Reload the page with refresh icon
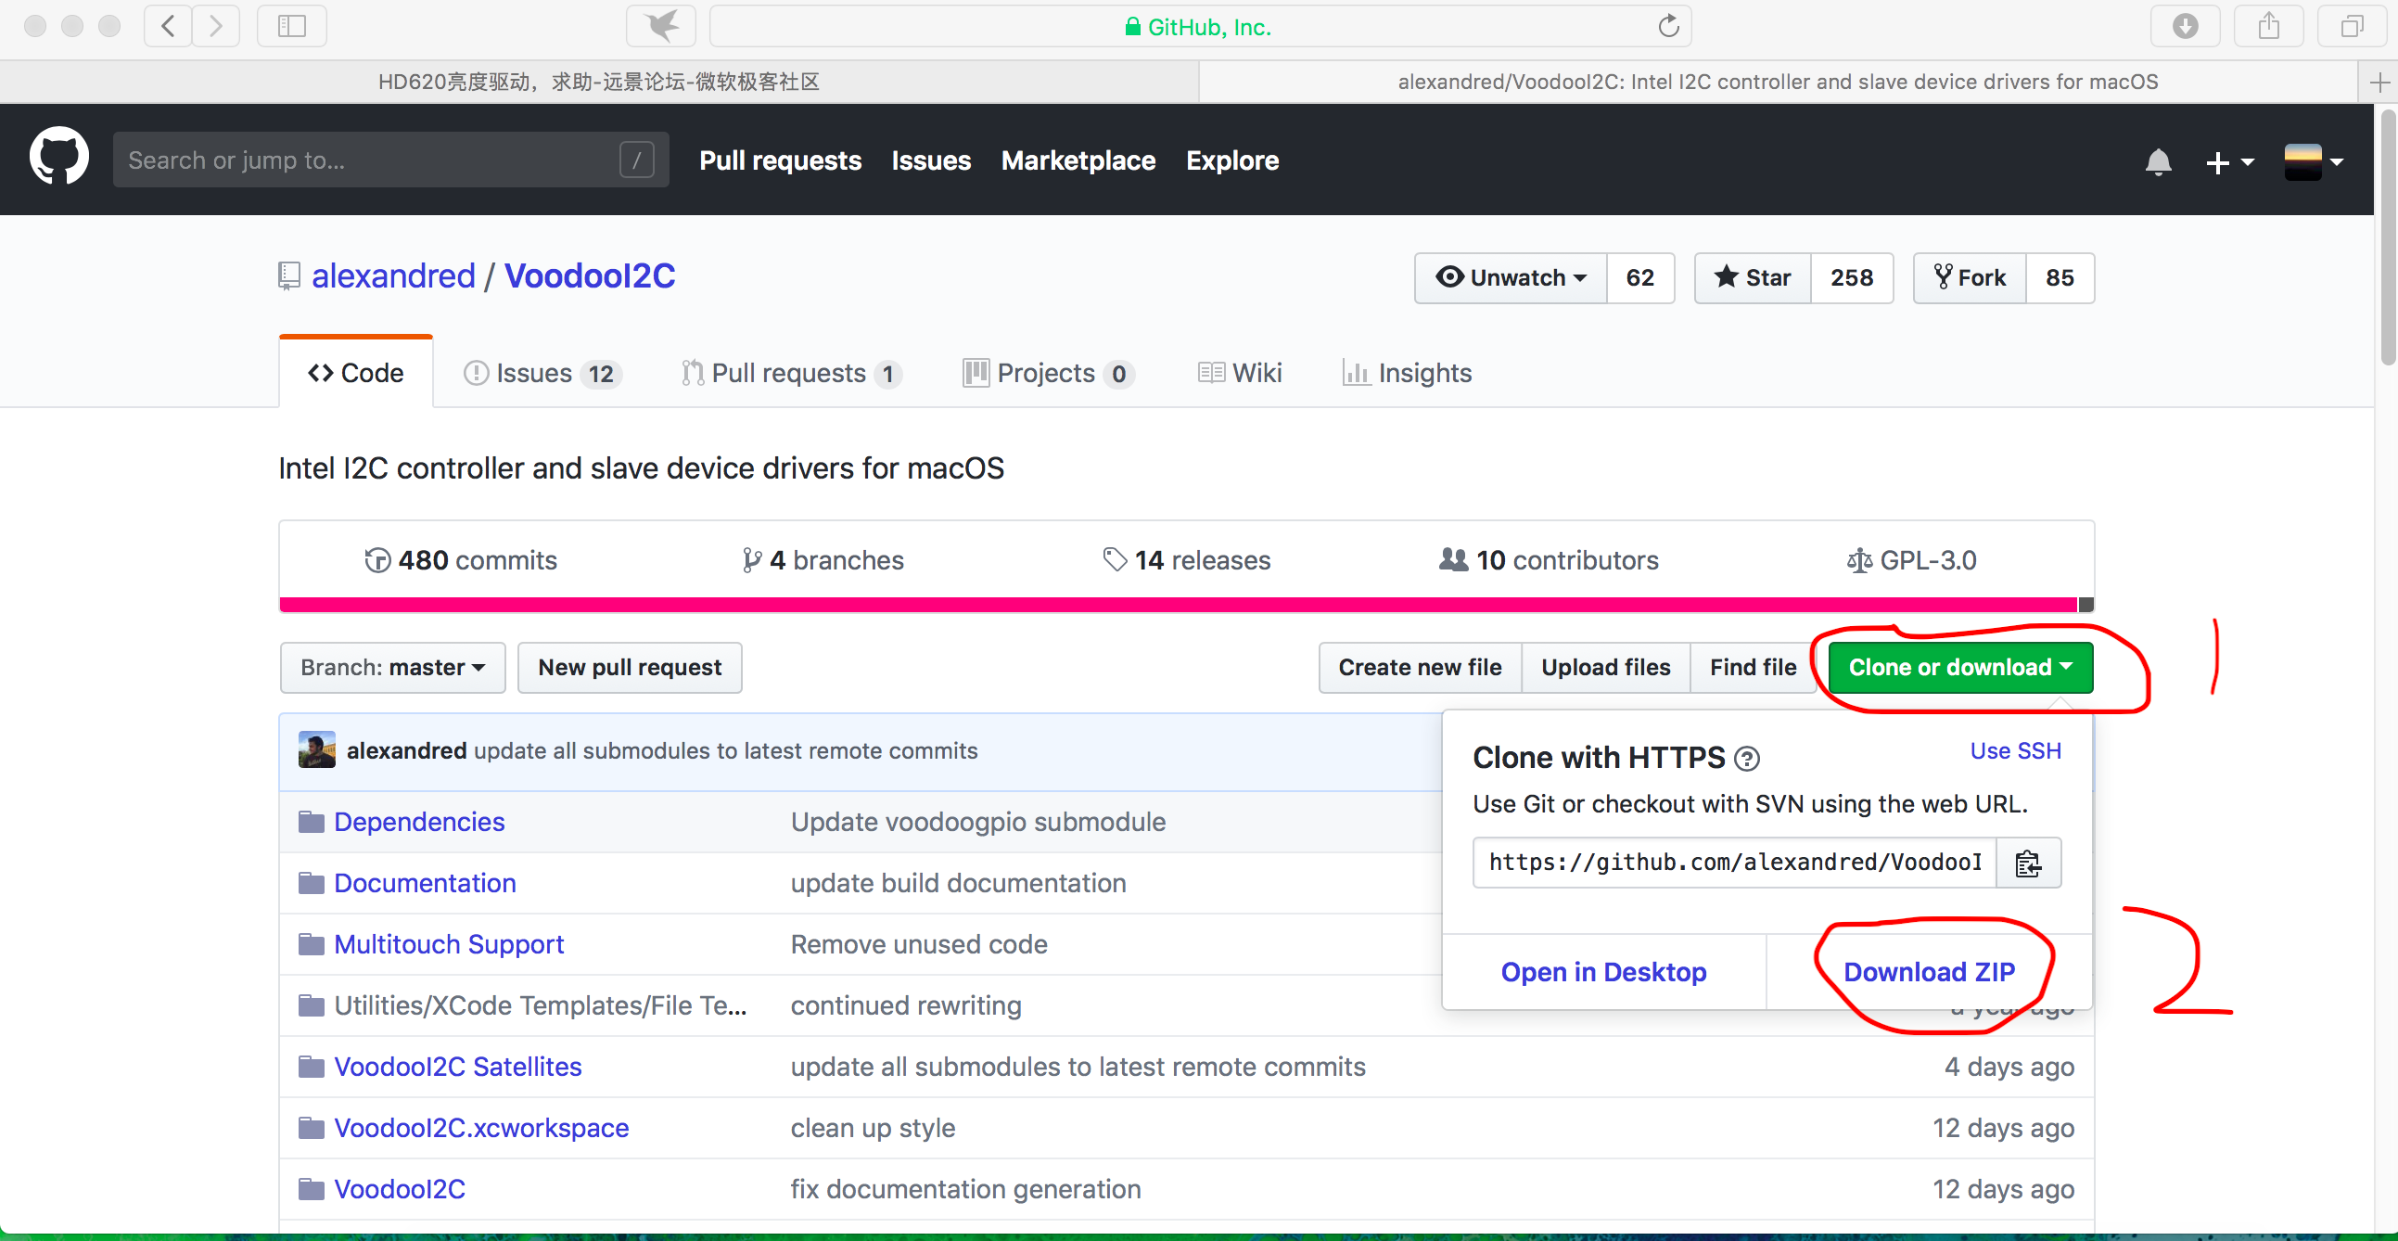2398x1241 pixels. (1668, 26)
